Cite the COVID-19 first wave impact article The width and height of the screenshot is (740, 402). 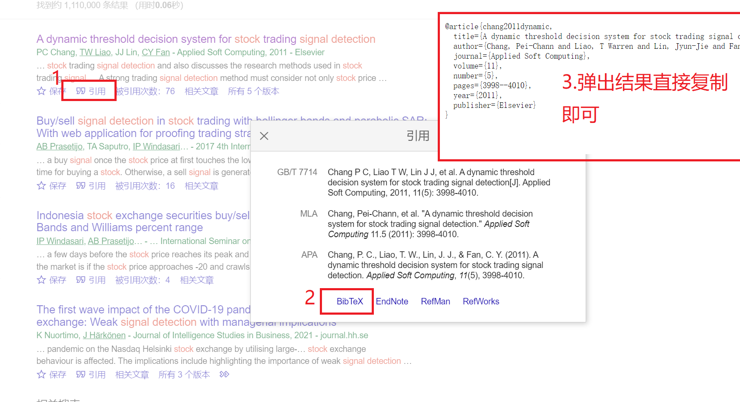pyautogui.click(x=91, y=375)
